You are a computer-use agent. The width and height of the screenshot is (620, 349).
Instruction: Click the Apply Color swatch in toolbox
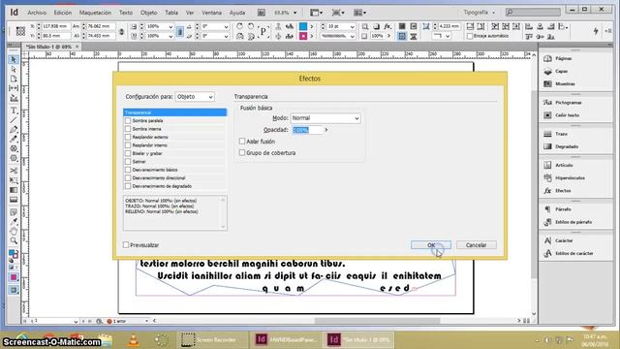[x=14, y=277]
